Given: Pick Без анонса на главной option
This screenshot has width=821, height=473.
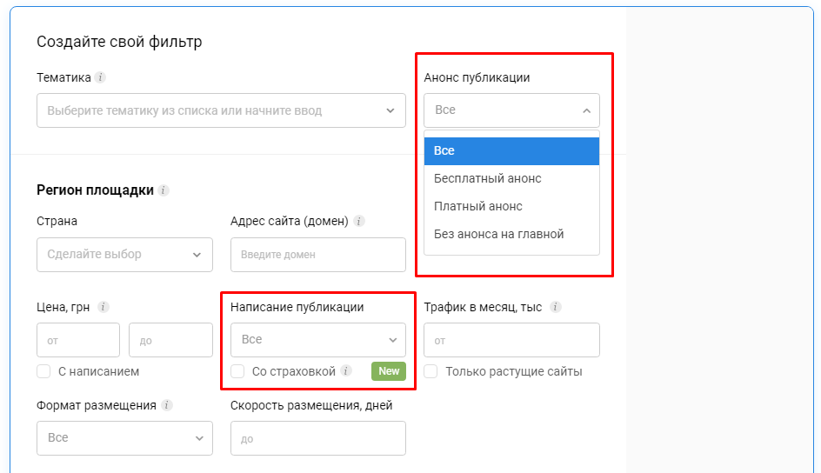Looking at the screenshot, I should (499, 234).
